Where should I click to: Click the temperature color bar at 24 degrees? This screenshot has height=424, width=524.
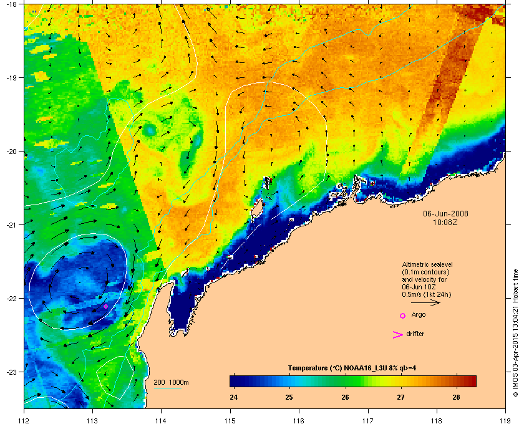(x=234, y=381)
